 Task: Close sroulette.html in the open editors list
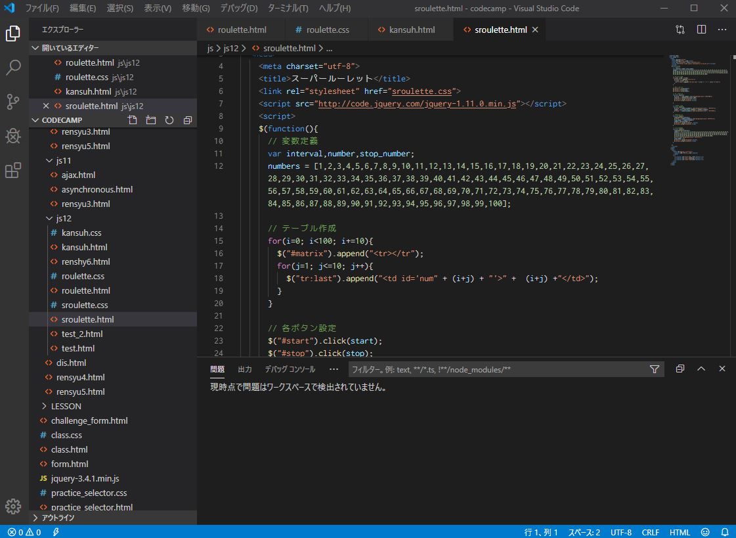[46, 106]
